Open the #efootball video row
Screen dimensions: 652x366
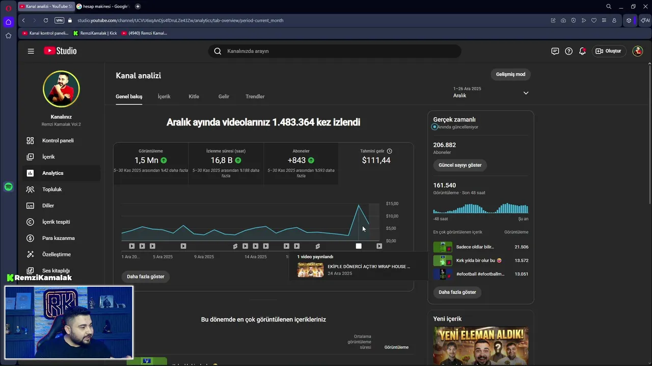(481, 274)
